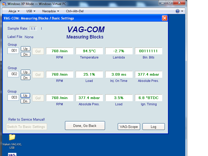The width and height of the screenshot is (208, 156).
Task: Click 768 /min RPM value in Group 003
Action: (x=60, y=98)
